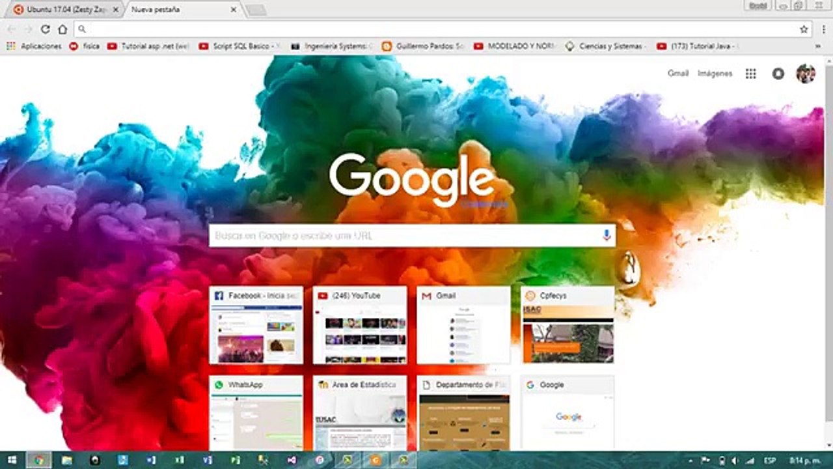Open the (173) Tutorial Java bookmark
The height and width of the screenshot is (469, 833).
tap(698, 46)
